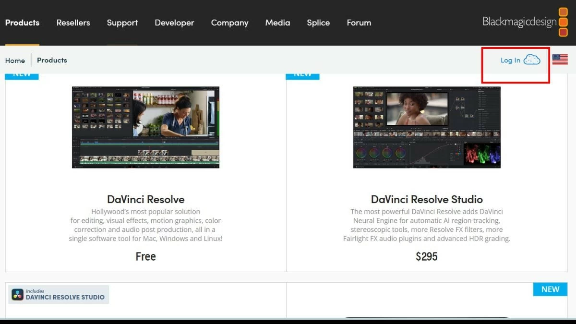The image size is (576, 324).
Task: Click the NEW ribbon on the bottom product
Action: coord(550,289)
